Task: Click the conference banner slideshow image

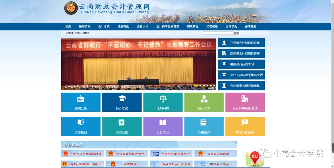Action: click(x=139, y=64)
